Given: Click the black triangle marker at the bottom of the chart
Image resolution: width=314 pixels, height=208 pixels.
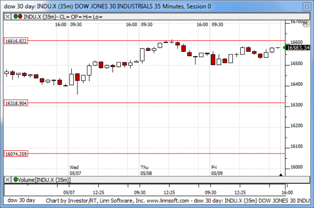Looking at the screenshot, I should 281,175.
